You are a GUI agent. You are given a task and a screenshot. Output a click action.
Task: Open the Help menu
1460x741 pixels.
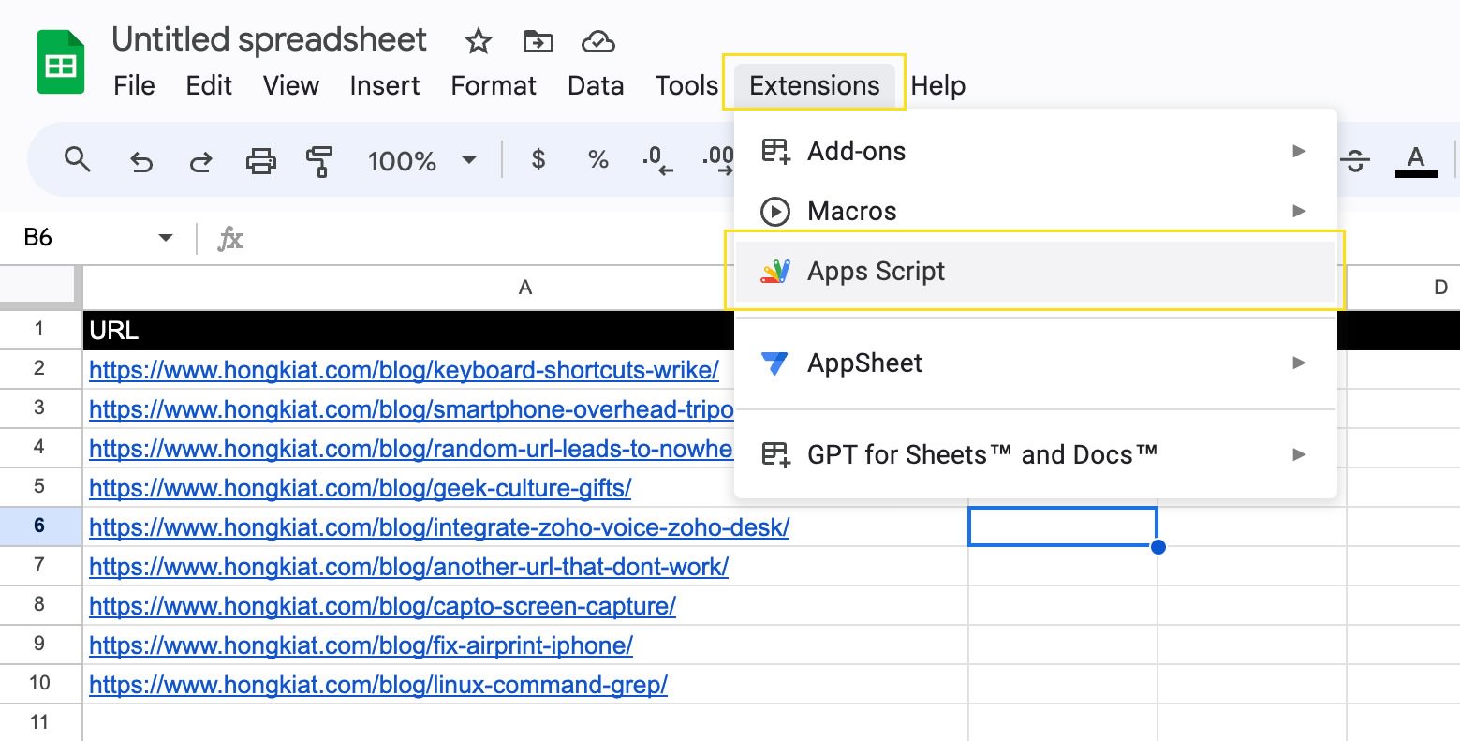click(x=937, y=85)
